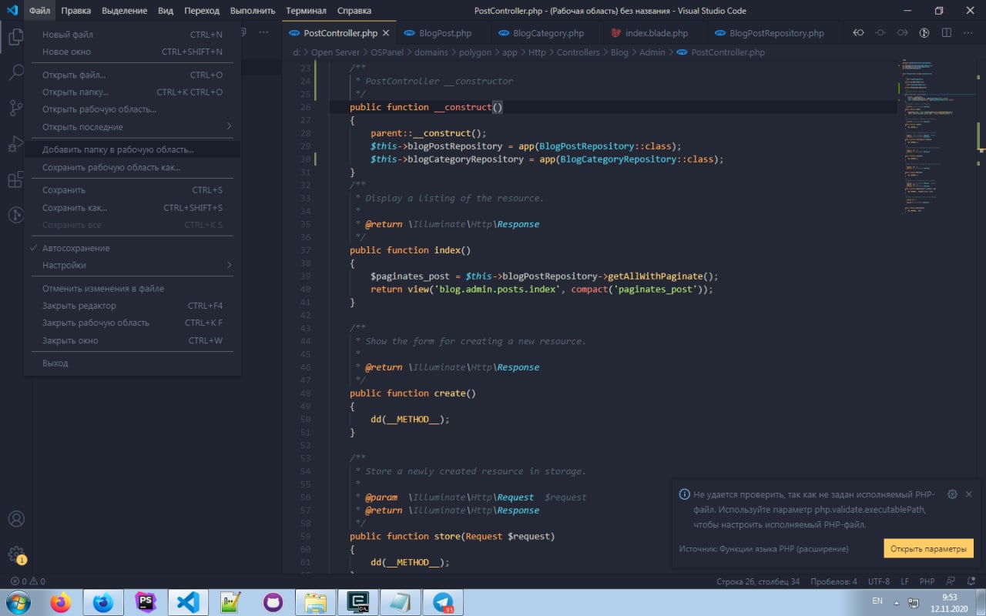Select language mode PHP in status bar
This screenshot has width=986, height=616.
click(x=927, y=581)
